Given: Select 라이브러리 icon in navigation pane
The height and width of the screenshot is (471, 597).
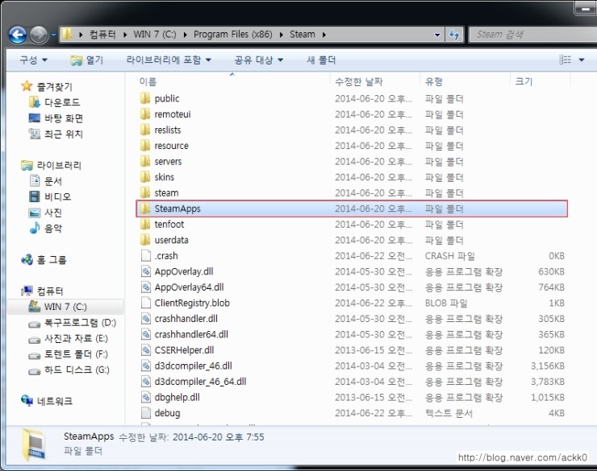Looking at the screenshot, I should coord(27,165).
